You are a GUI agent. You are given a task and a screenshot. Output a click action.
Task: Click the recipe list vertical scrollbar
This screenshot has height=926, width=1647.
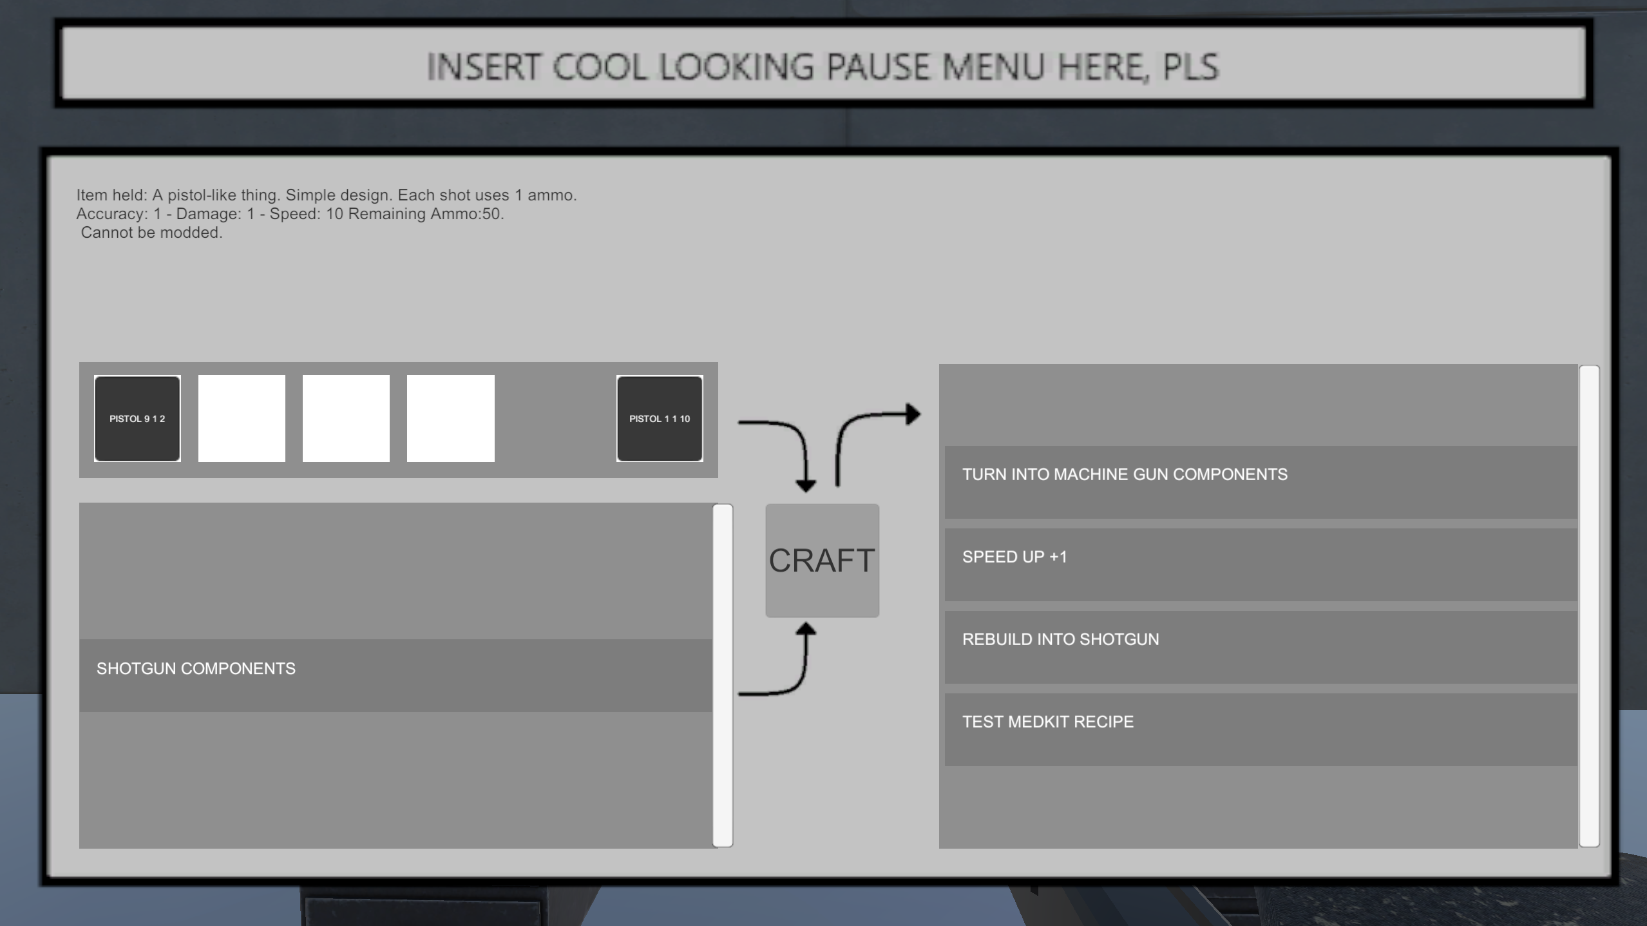(x=1589, y=606)
